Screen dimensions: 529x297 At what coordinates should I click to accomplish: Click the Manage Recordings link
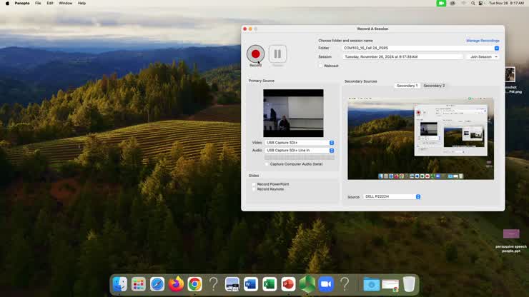(483, 41)
